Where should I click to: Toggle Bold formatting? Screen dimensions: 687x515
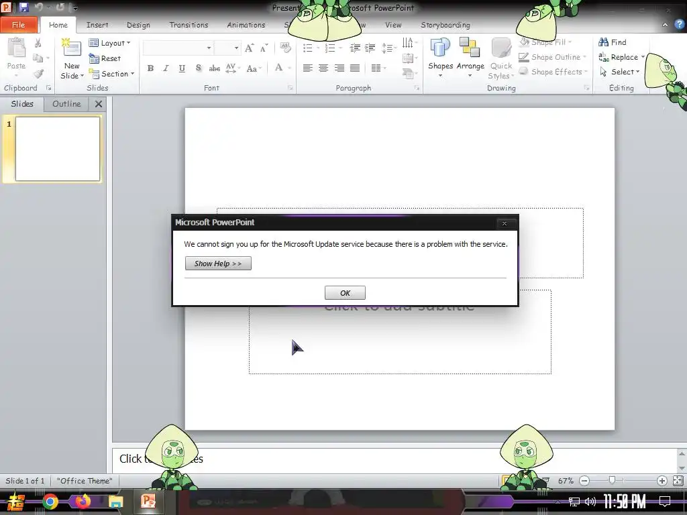pos(150,68)
